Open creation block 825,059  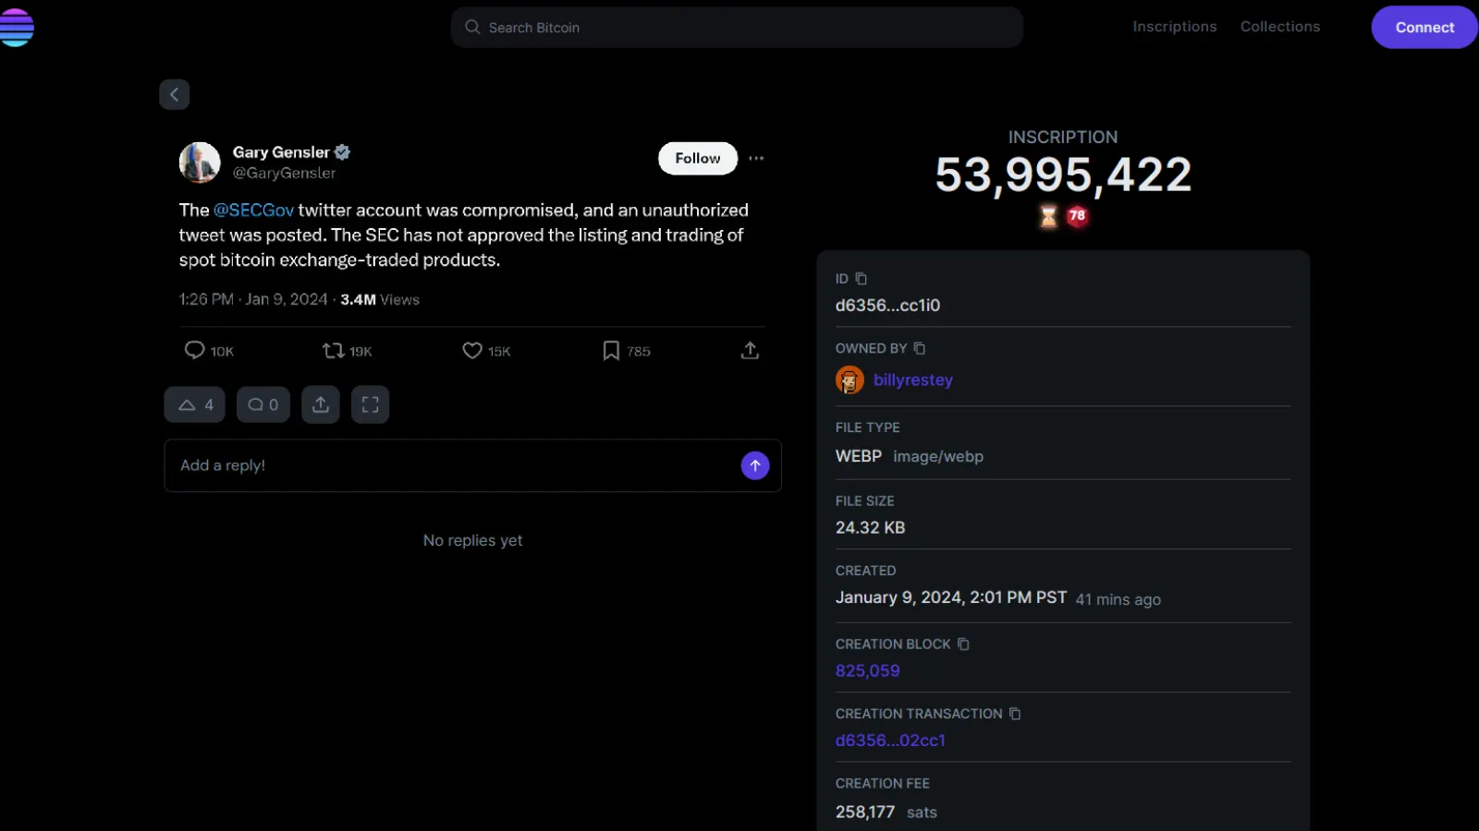pyautogui.click(x=867, y=671)
